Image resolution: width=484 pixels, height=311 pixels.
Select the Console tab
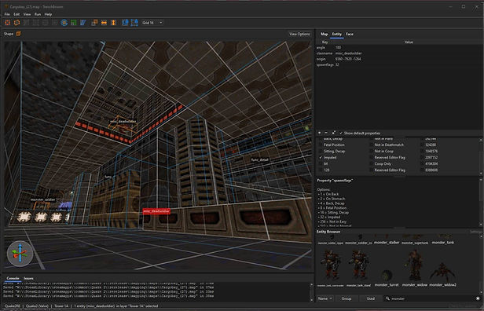tap(13, 278)
